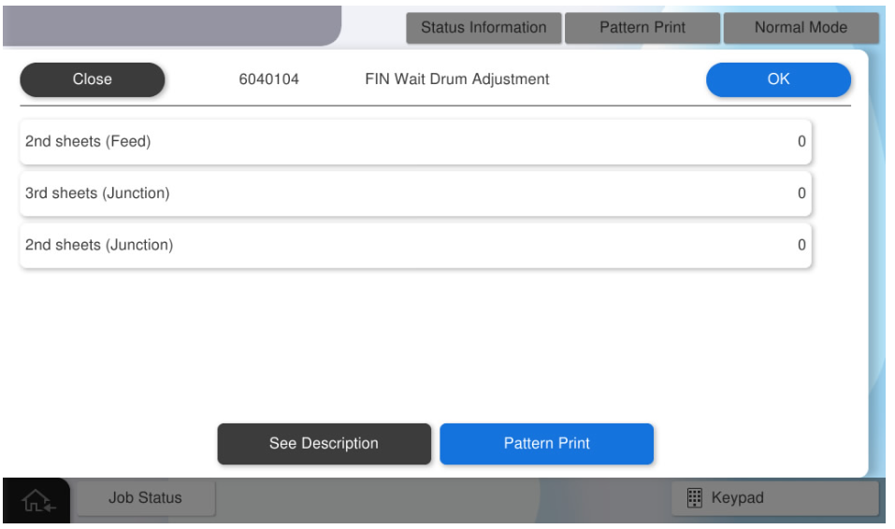The image size is (895, 529).
Task: Tap the See Description button
Action: click(x=324, y=444)
